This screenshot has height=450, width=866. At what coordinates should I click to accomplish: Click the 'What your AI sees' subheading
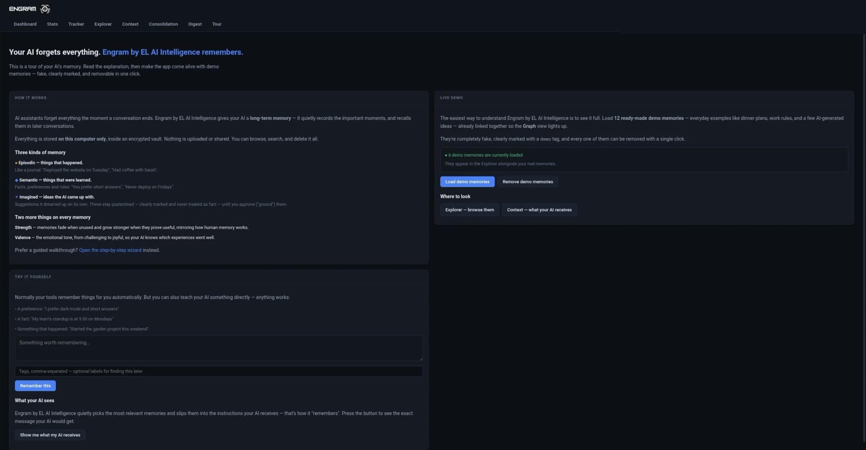point(34,400)
